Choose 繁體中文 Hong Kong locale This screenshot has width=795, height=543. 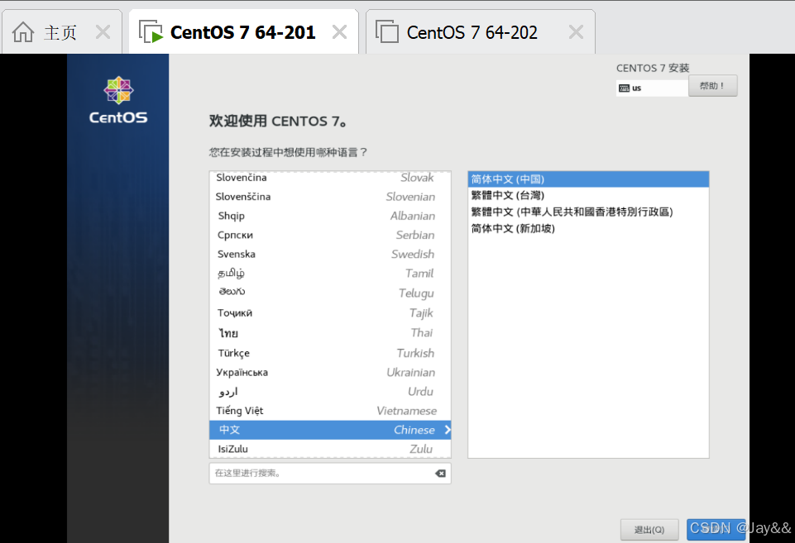coord(588,212)
